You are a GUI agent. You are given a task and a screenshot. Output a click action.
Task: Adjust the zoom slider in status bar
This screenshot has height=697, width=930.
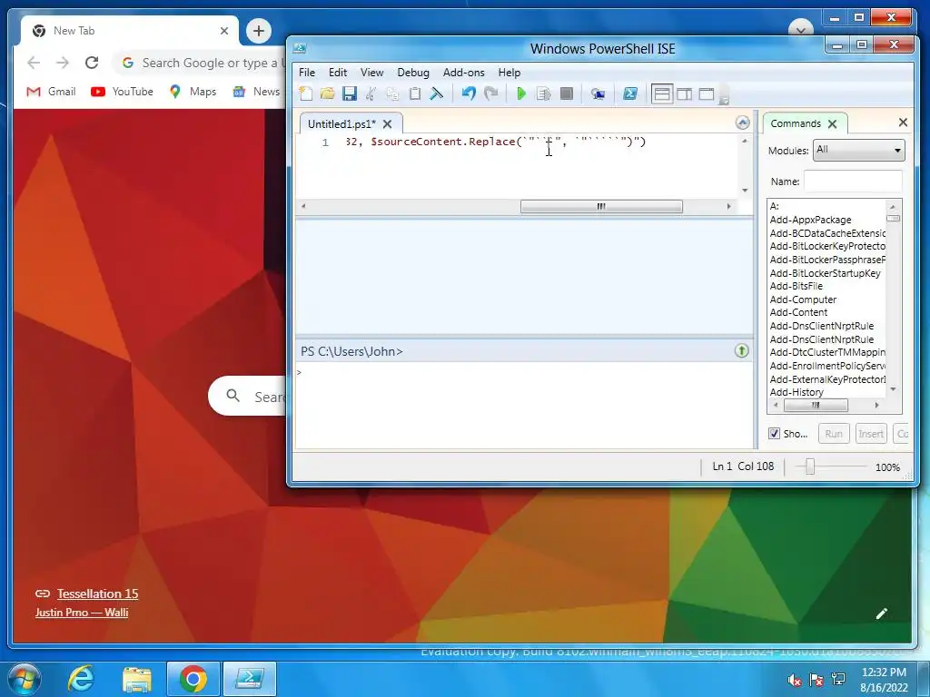tap(809, 467)
